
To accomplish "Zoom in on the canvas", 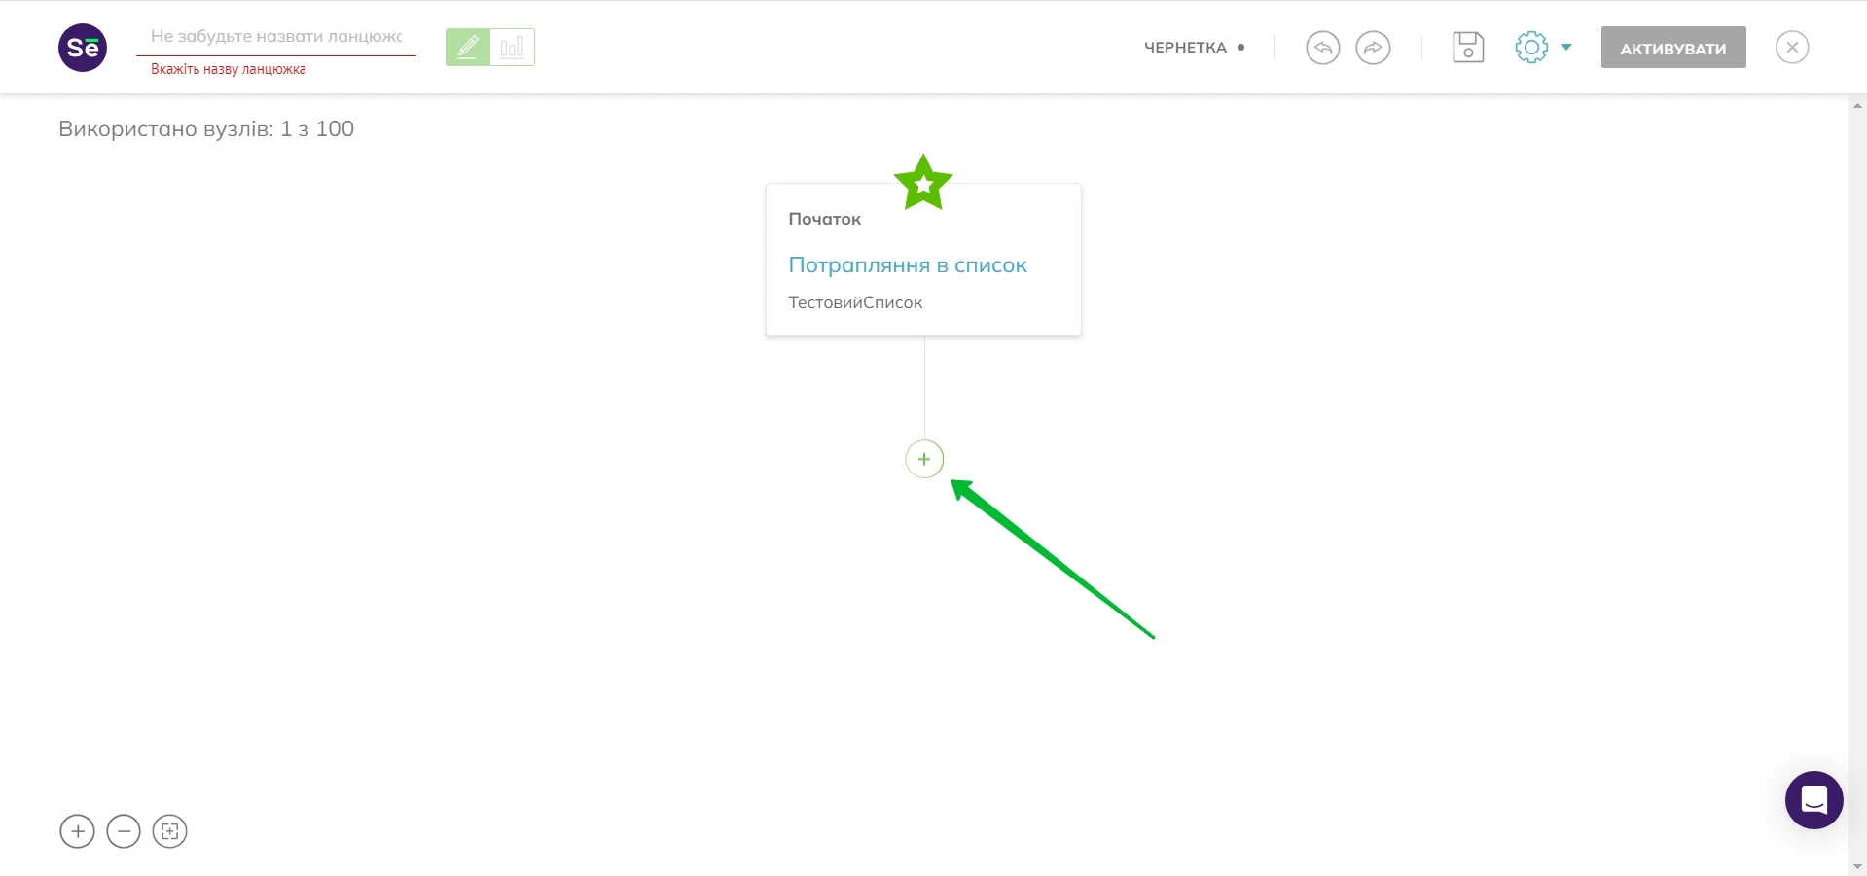I will [78, 831].
